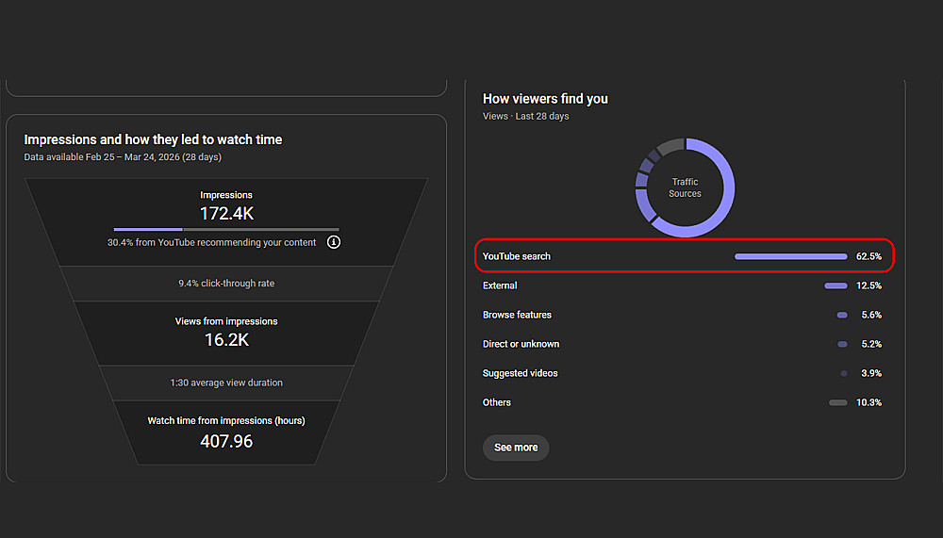Click the gray Others percentage bar

tap(837, 402)
